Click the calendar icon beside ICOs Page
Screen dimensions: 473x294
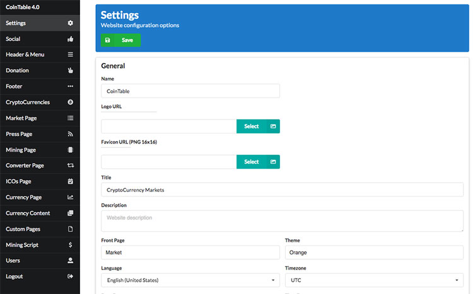[x=71, y=181]
